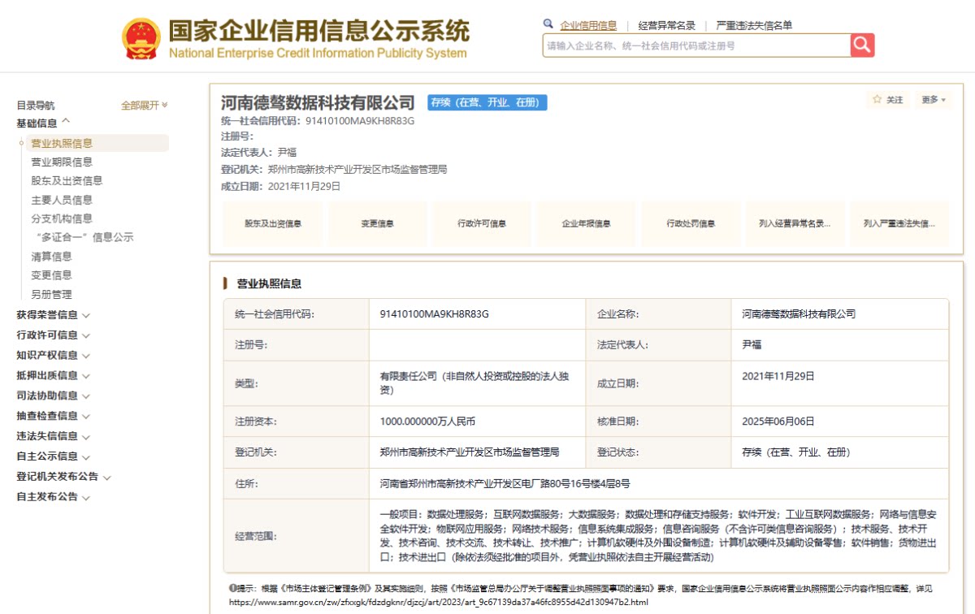Select the 企业信用信息 search tab
This screenshot has width=975, height=614.
point(588,25)
